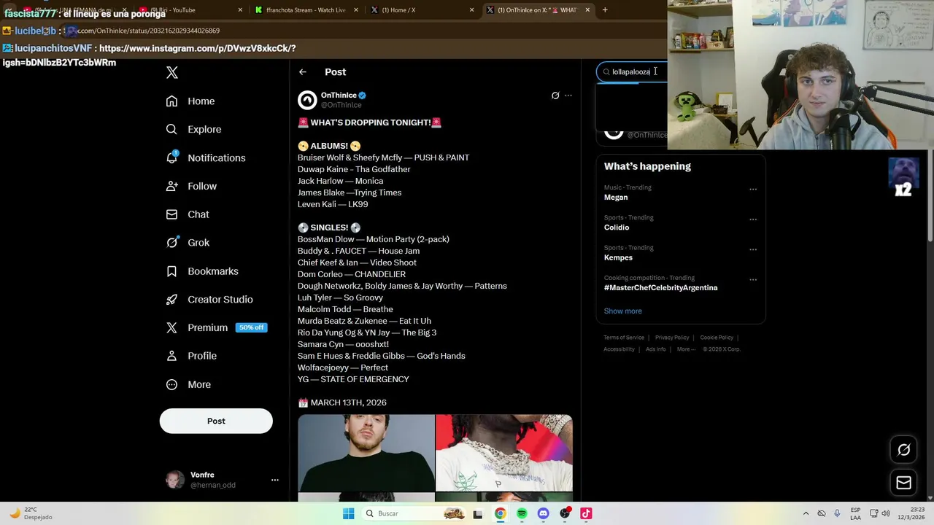Click the Grok explain icon on post
This screenshot has height=525, width=934.
coord(555,96)
